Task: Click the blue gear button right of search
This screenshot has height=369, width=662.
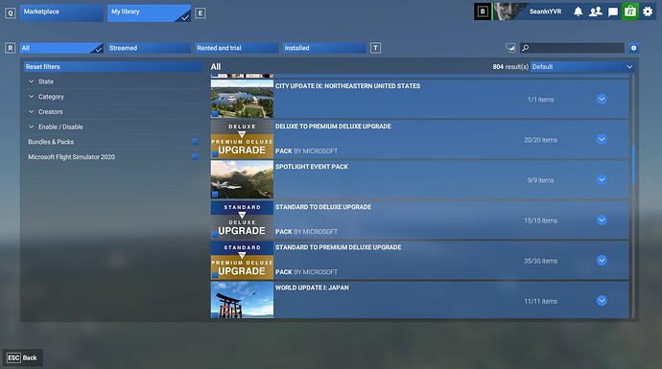Action: coord(633,48)
